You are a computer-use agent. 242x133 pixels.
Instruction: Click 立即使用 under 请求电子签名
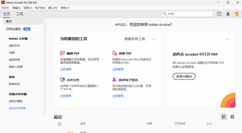pyautogui.click(x=118, y=96)
